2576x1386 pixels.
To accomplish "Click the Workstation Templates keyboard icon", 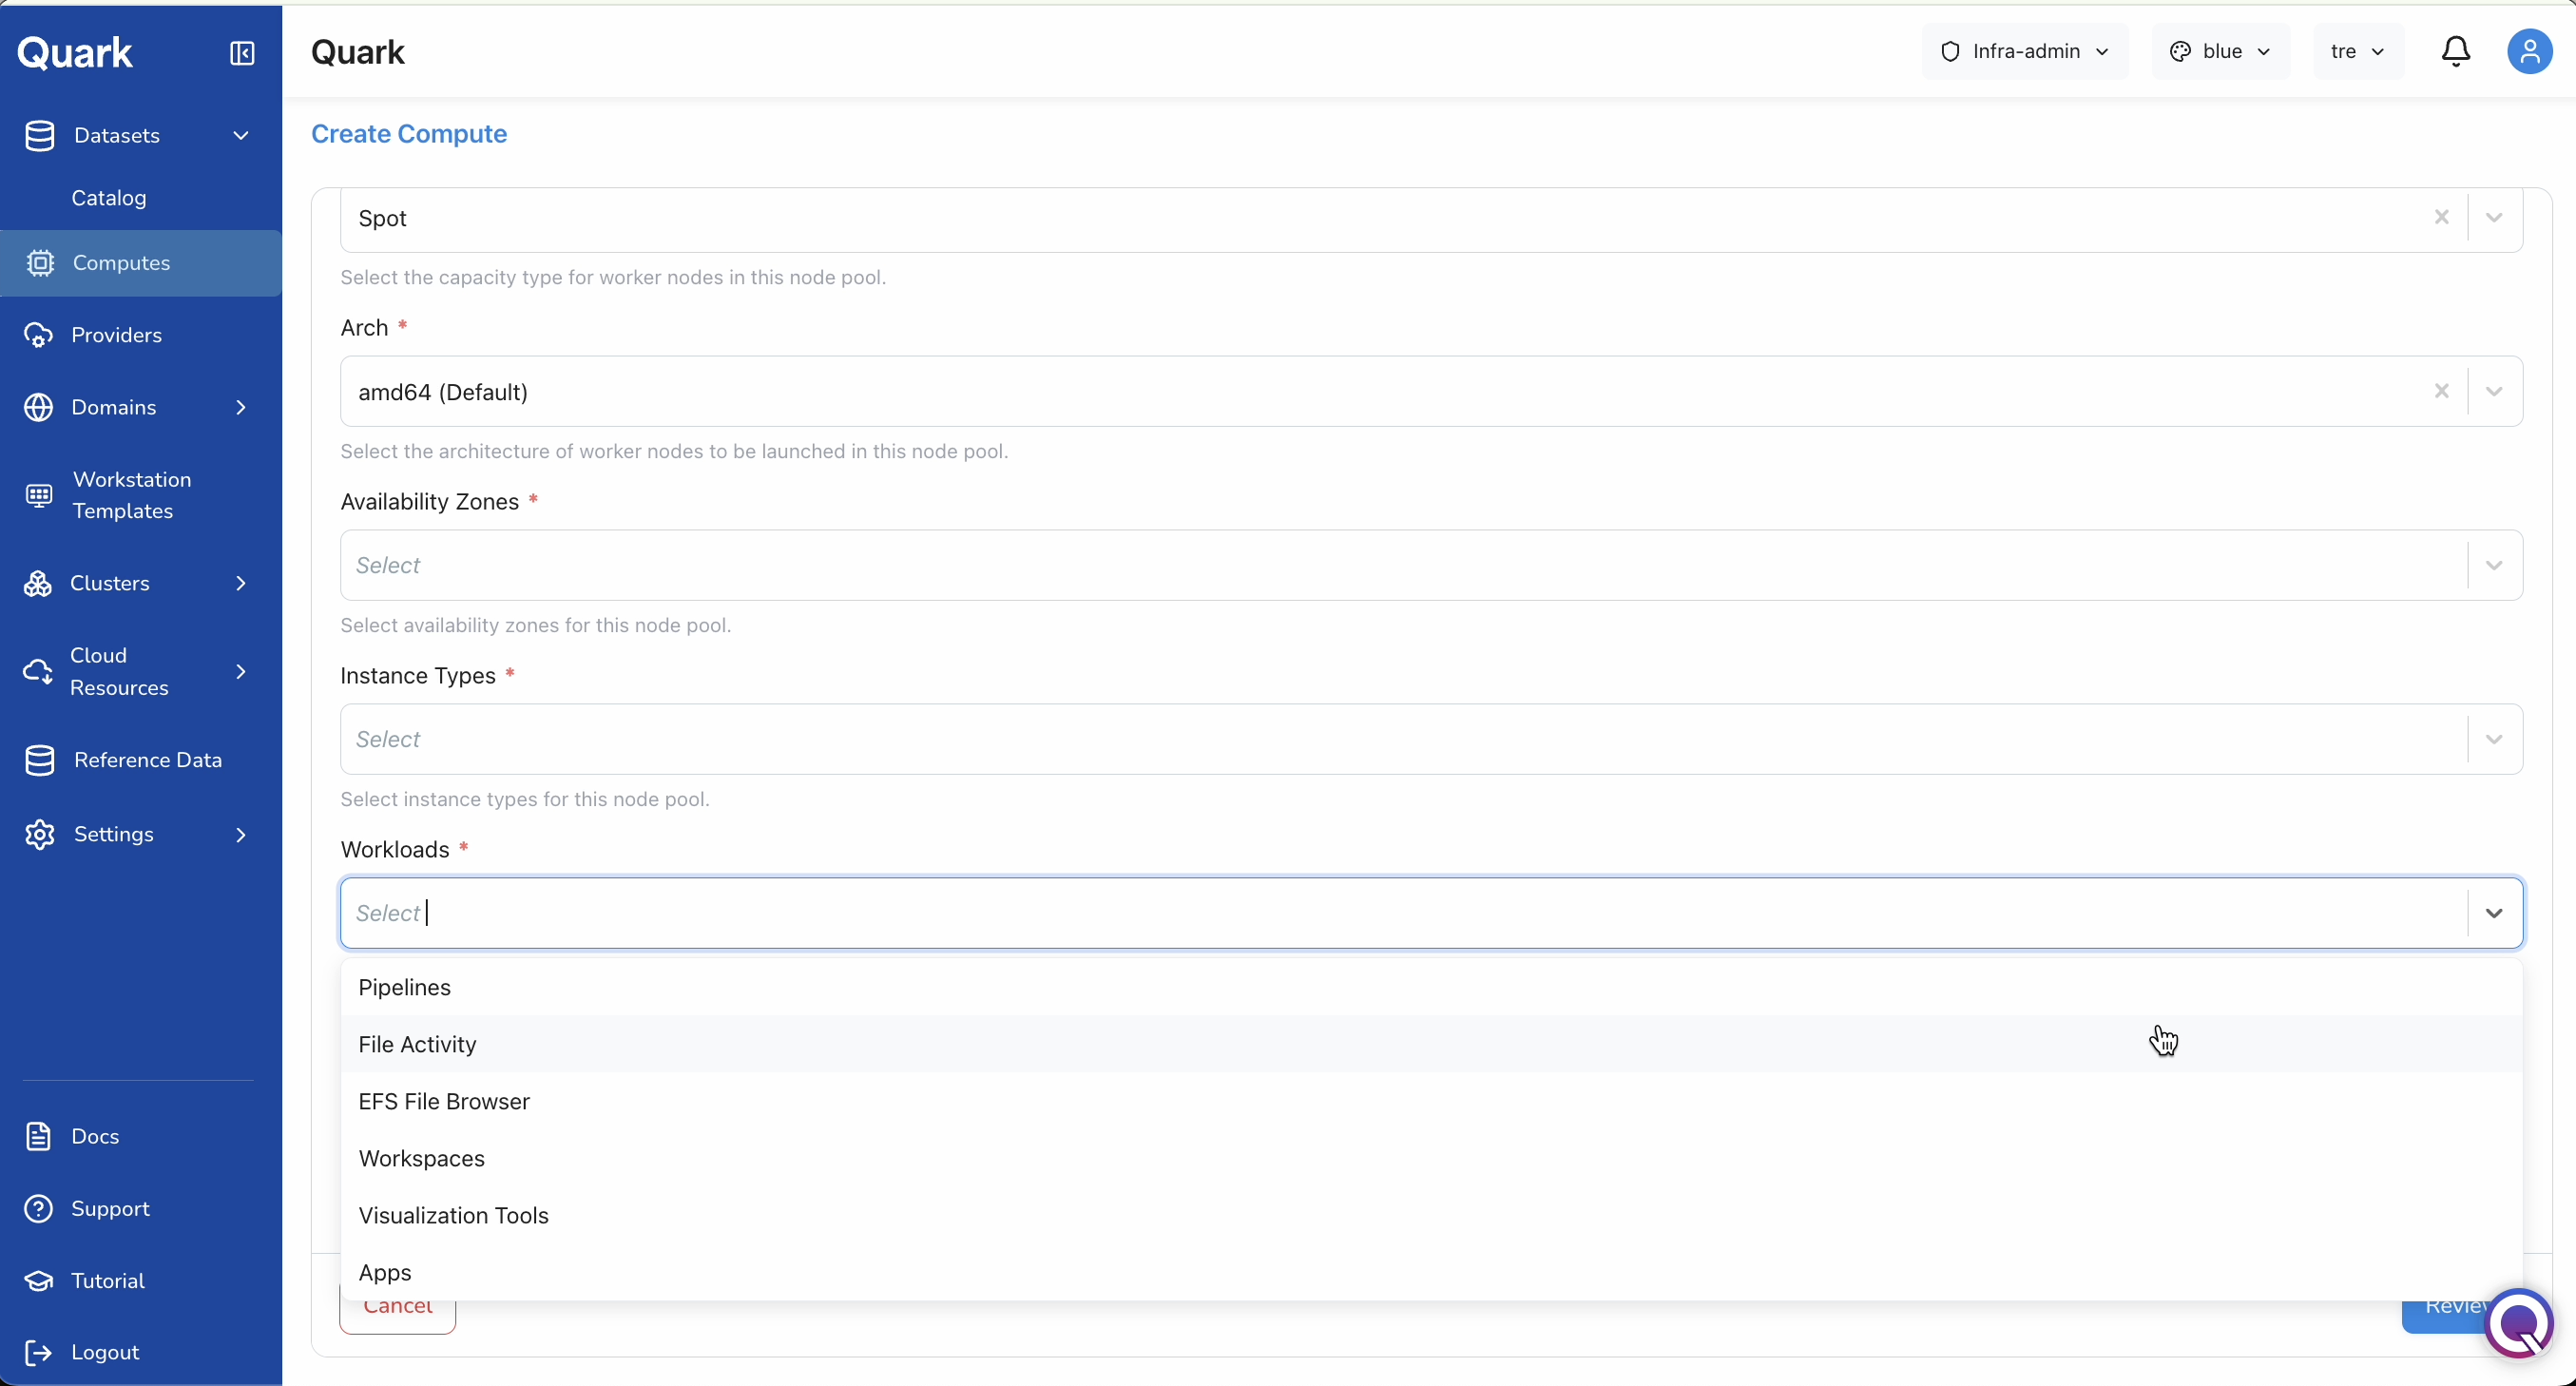I will click(38, 496).
